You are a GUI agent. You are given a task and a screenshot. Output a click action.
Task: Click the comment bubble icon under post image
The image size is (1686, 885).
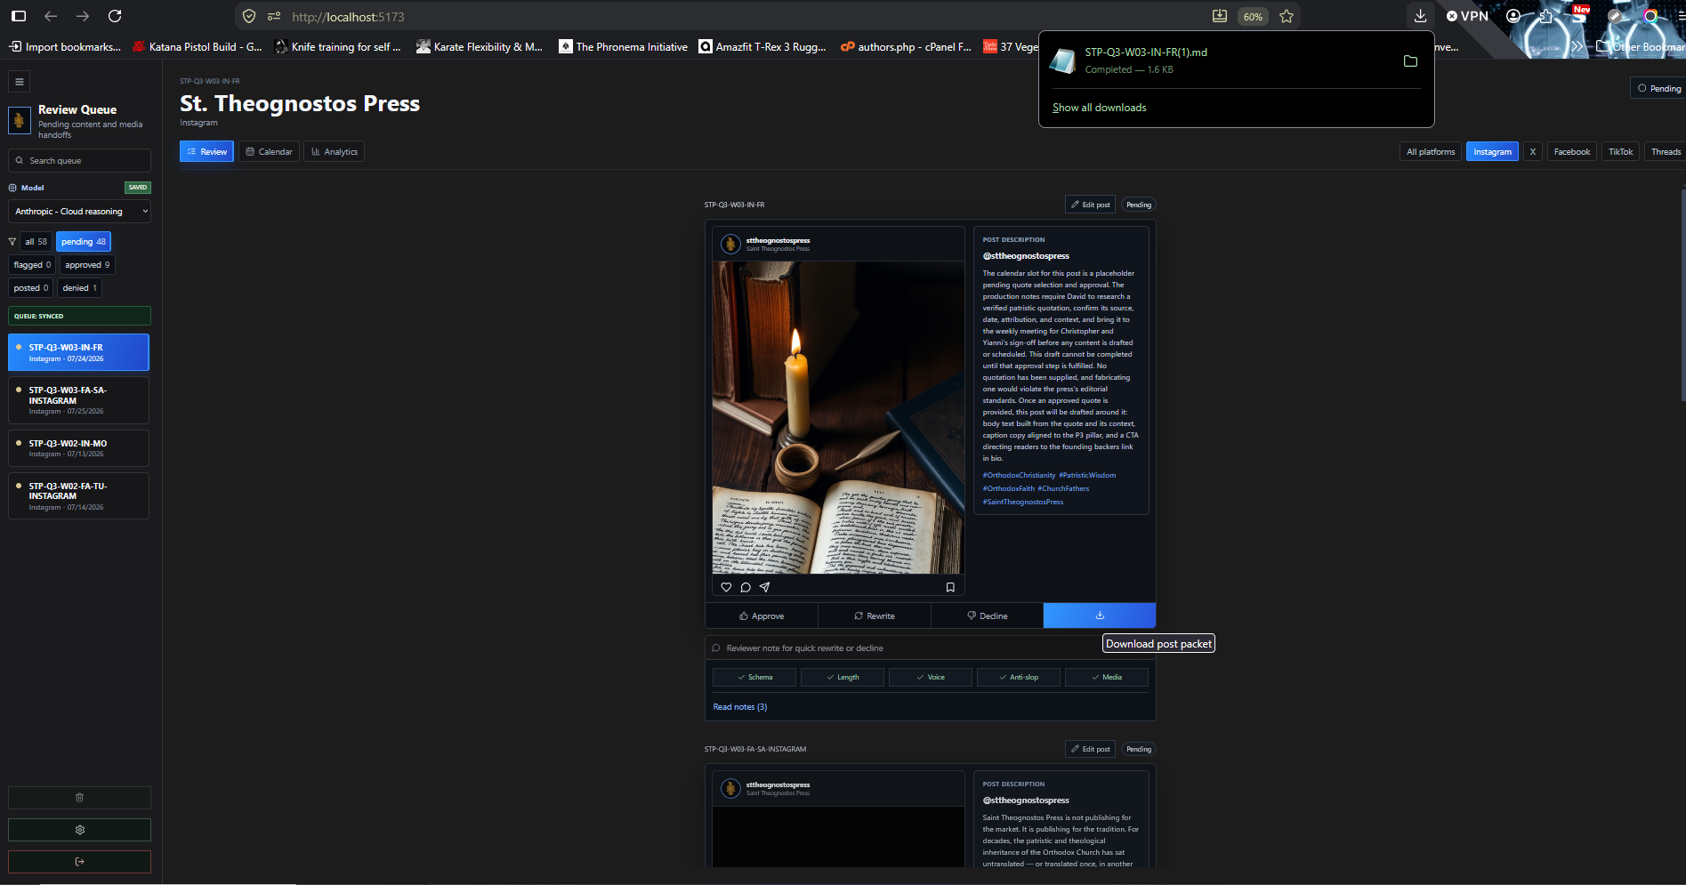tap(746, 587)
